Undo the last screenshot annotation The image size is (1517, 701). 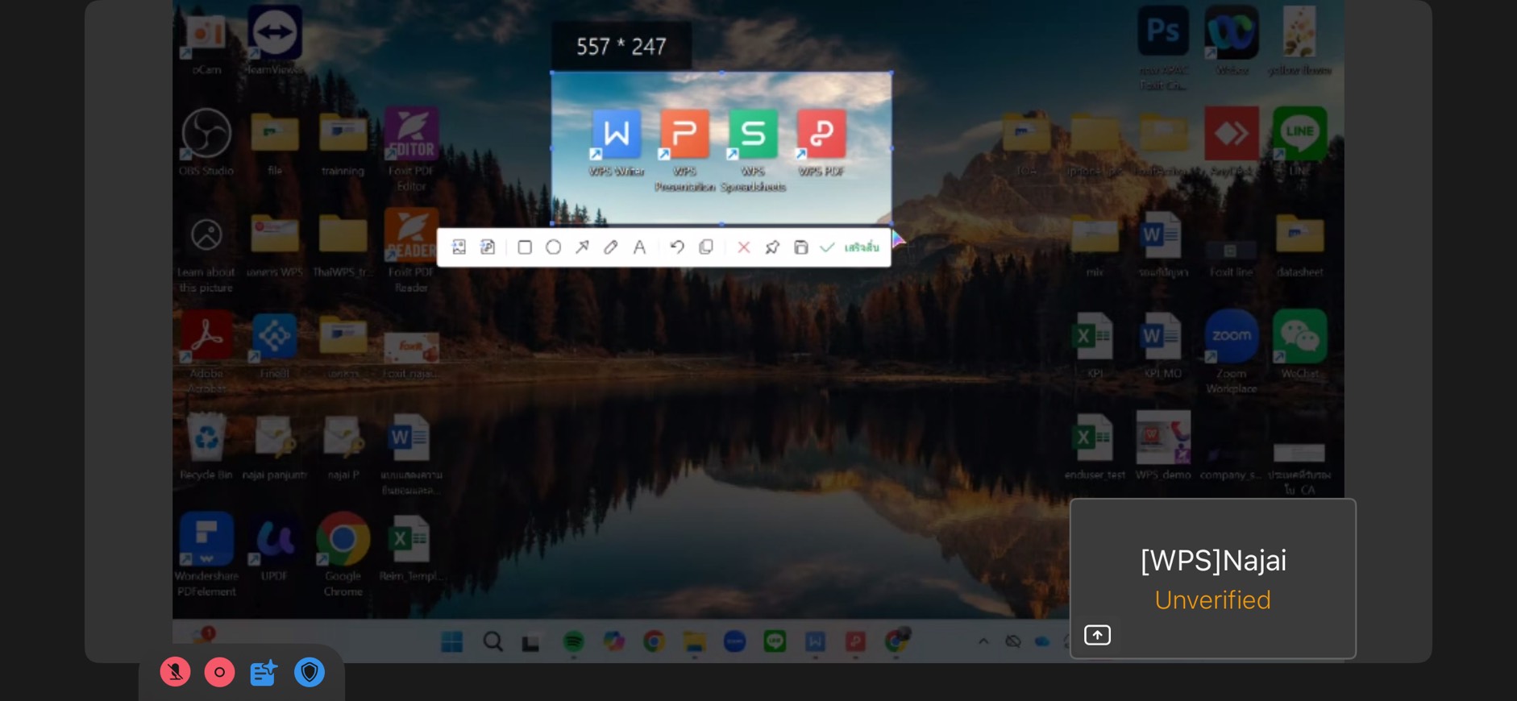(x=677, y=247)
